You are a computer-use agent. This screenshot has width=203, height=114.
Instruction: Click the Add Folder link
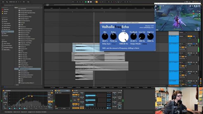pyautogui.click(x=7, y=49)
